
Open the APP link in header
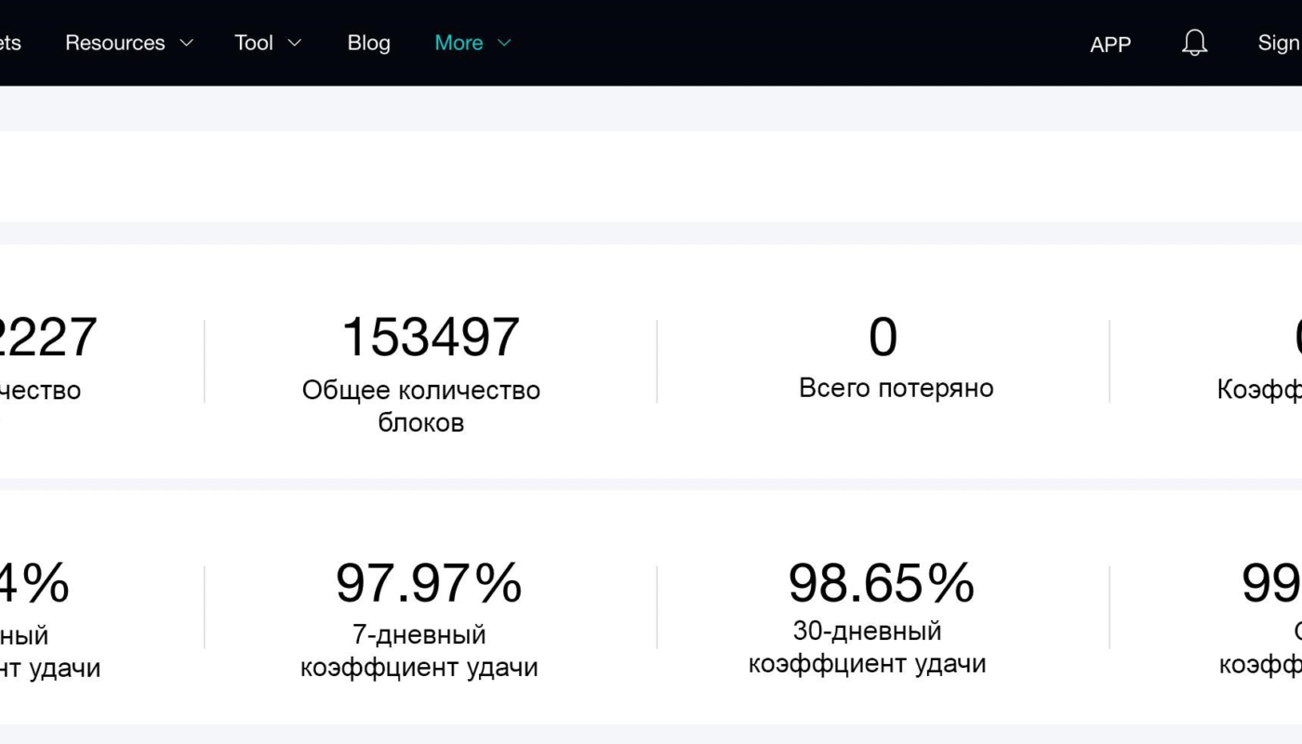[x=1109, y=44]
